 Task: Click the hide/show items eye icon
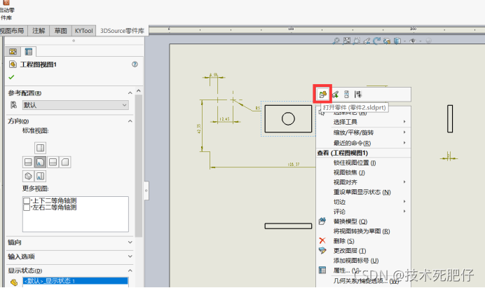[x=413, y=41]
